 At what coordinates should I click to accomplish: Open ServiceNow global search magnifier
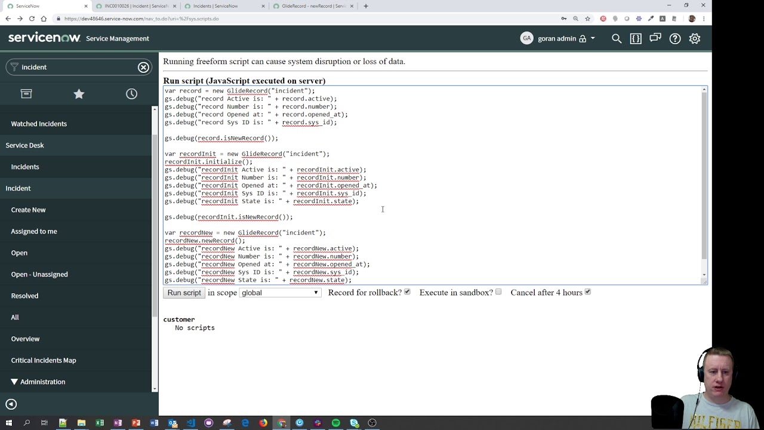617,38
